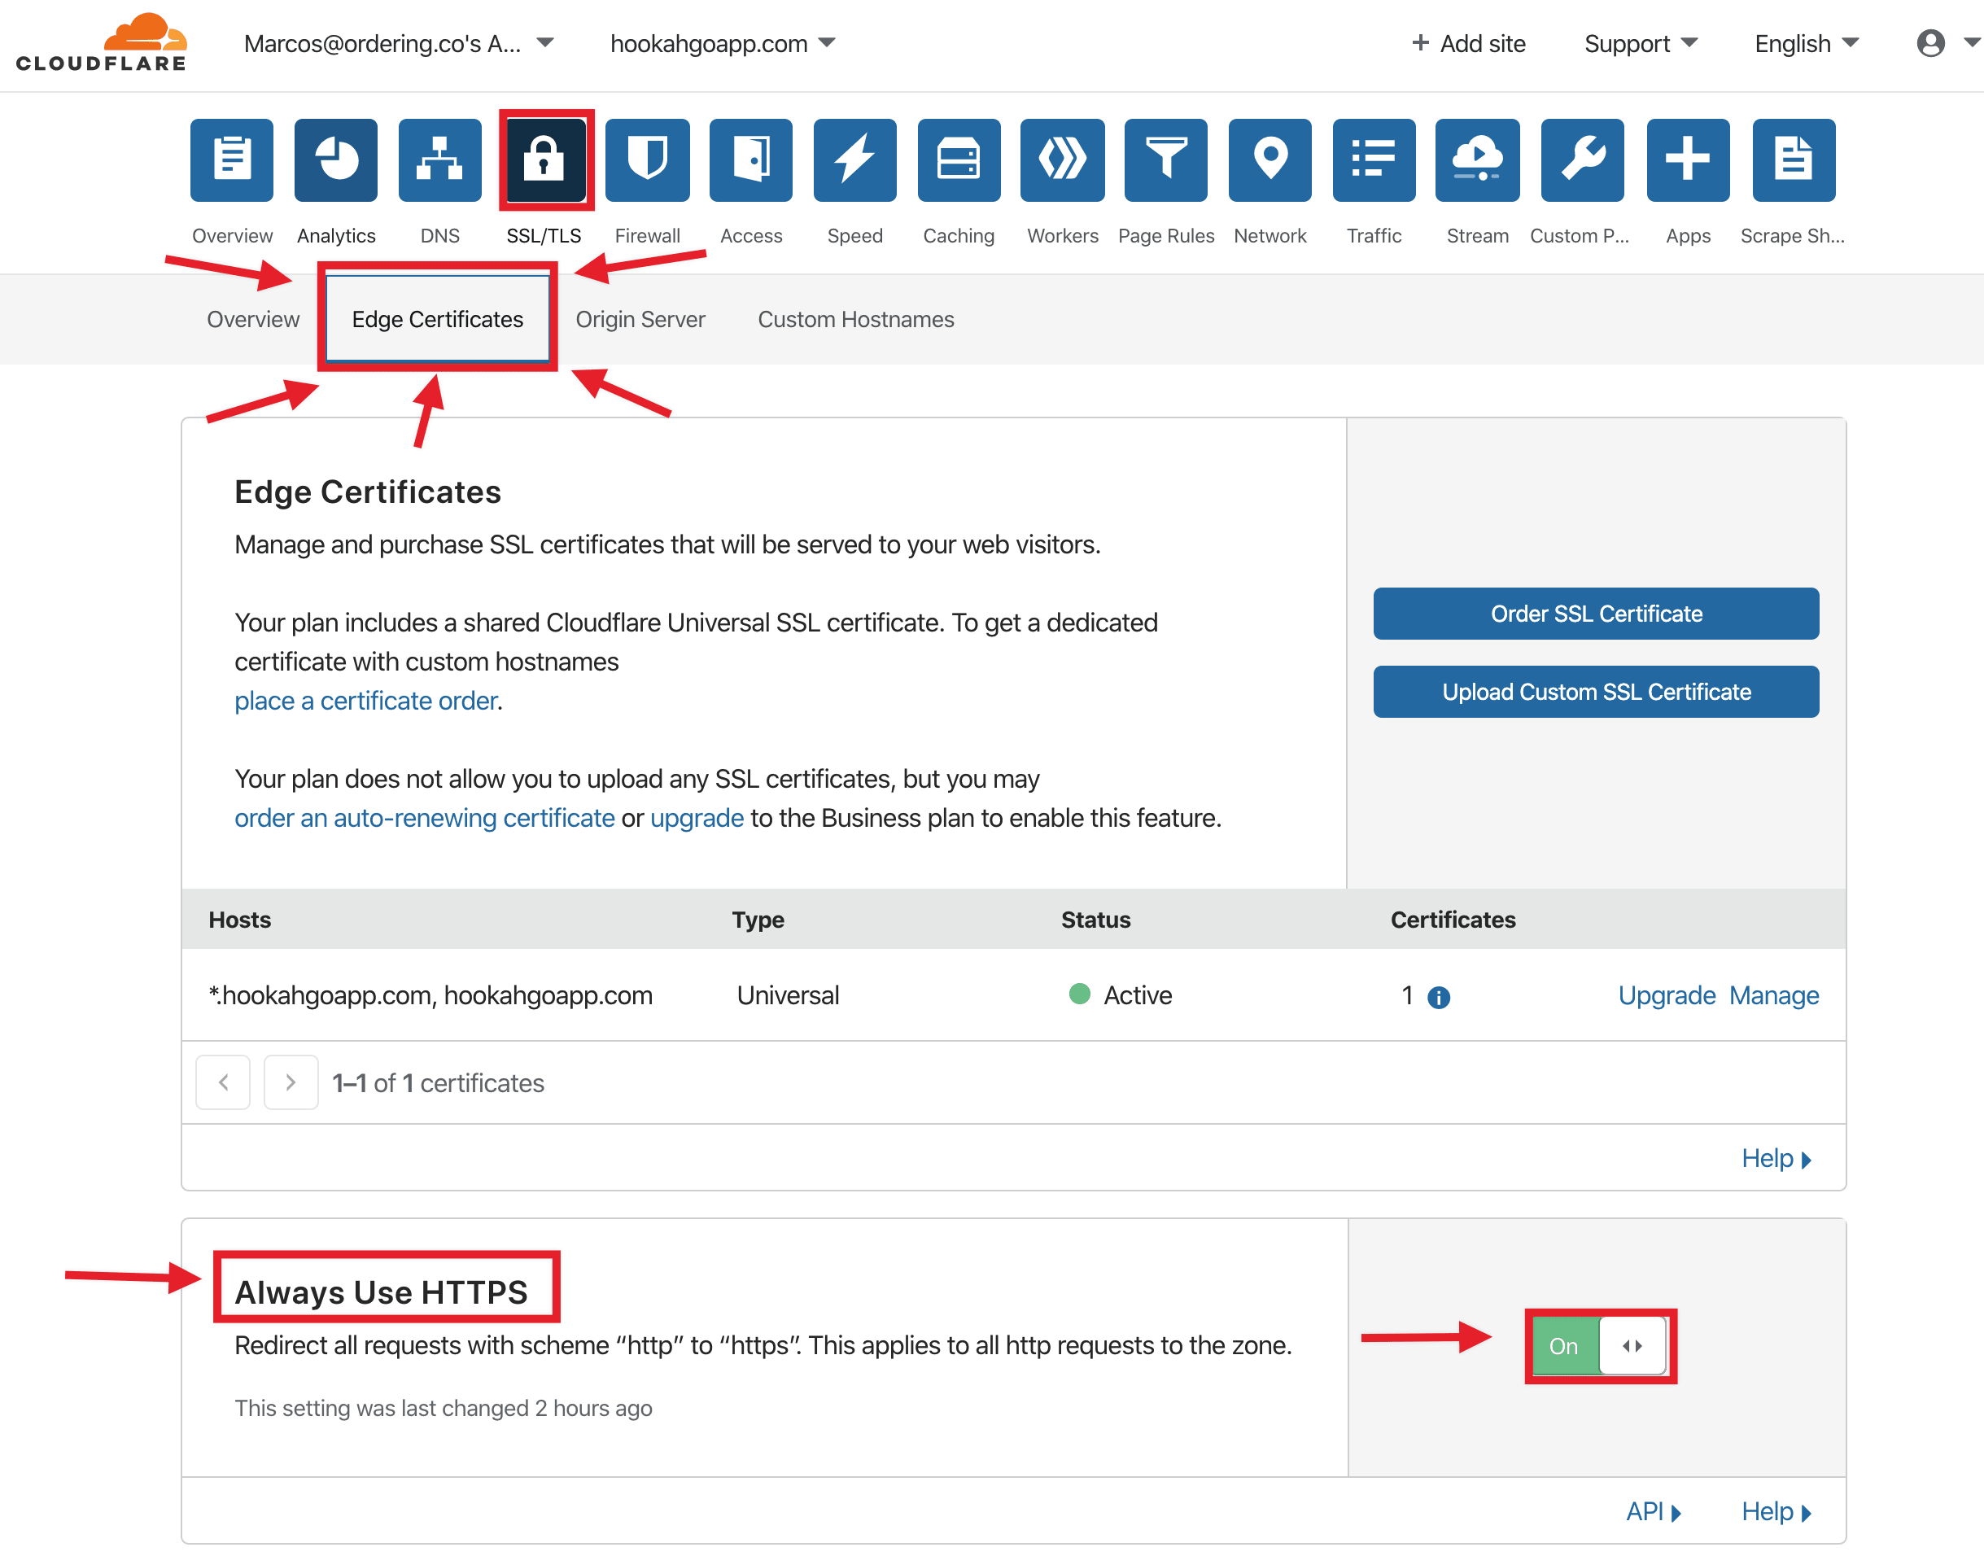This screenshot has width=1984, height=1556.
Task: Open the Analytics pie chart icon
Action: click(336, 160)
